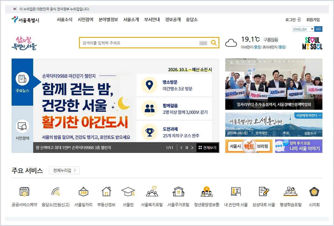334x226 pixels.
Task: Open the disability policy expo photo
Action: (274, 84)
